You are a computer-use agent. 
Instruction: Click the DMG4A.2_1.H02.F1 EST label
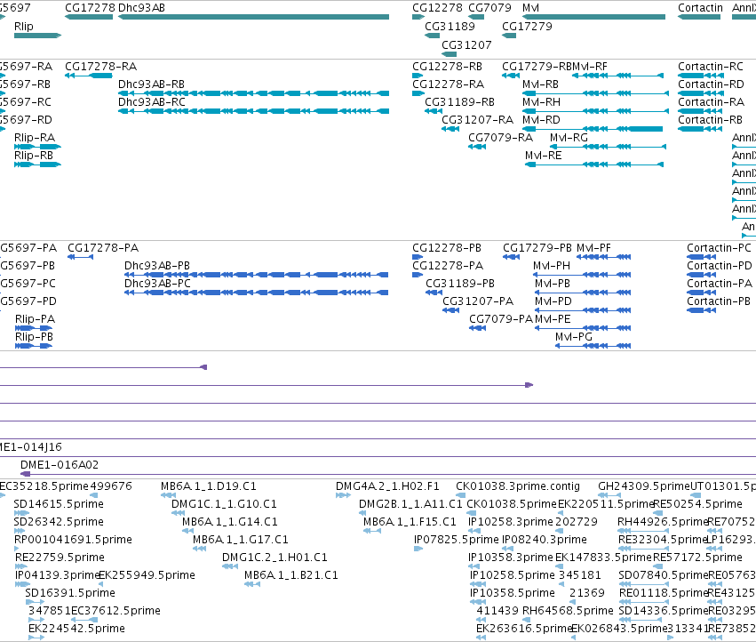click(387, 486)
